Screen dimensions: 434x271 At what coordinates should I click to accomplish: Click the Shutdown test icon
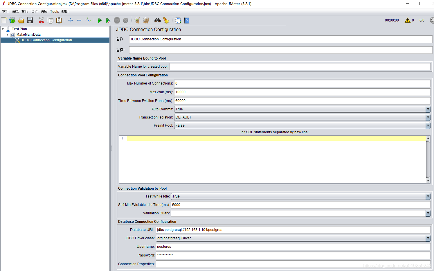(x=126, y=20)
